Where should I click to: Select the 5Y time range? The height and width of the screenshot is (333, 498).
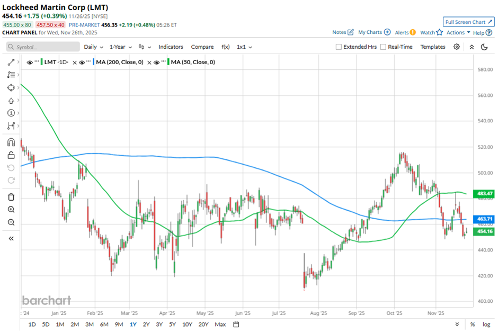173,324
